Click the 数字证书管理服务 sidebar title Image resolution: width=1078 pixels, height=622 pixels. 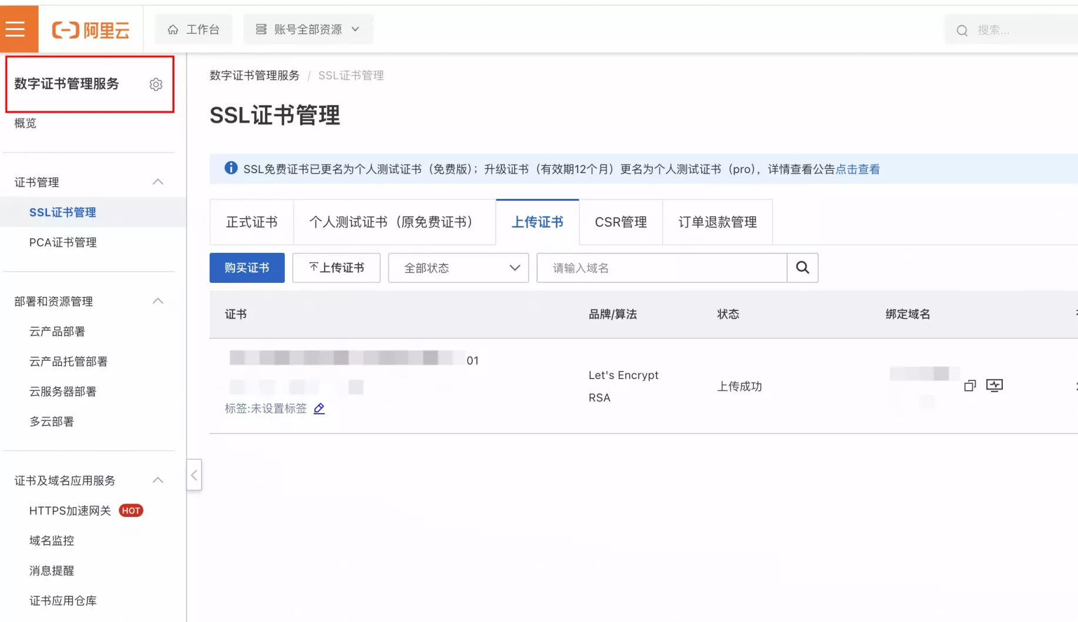[x=66, y=84]
